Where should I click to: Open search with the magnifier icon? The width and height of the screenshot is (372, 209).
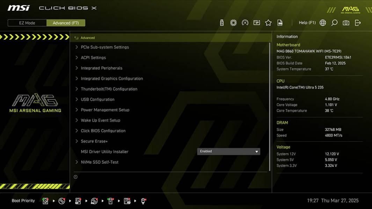(x=334, y=23)
